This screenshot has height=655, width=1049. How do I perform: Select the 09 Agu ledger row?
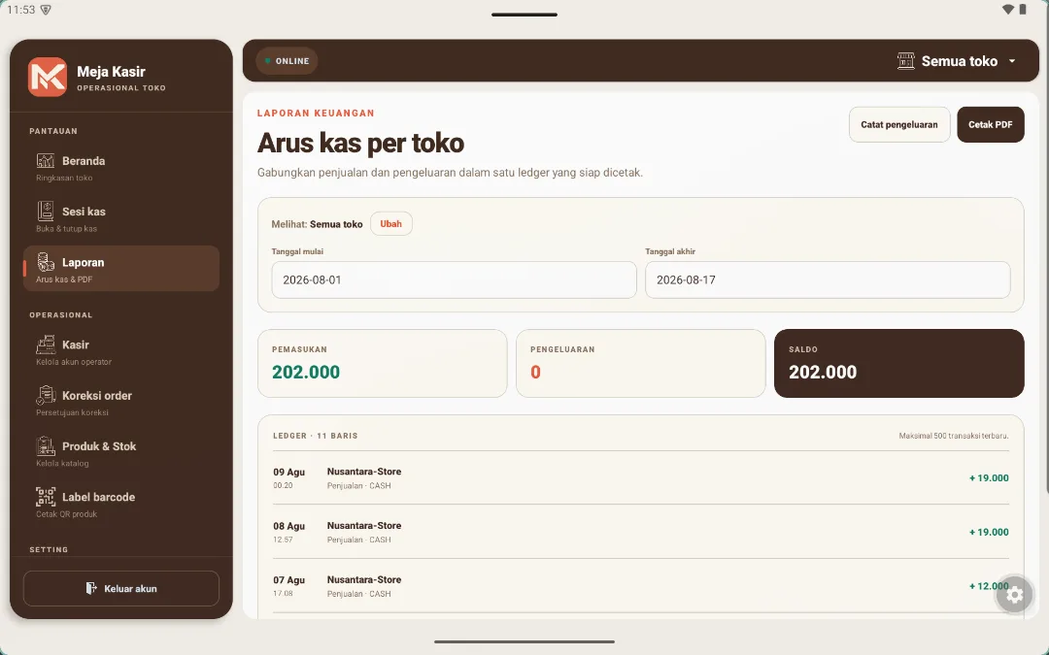640,477
